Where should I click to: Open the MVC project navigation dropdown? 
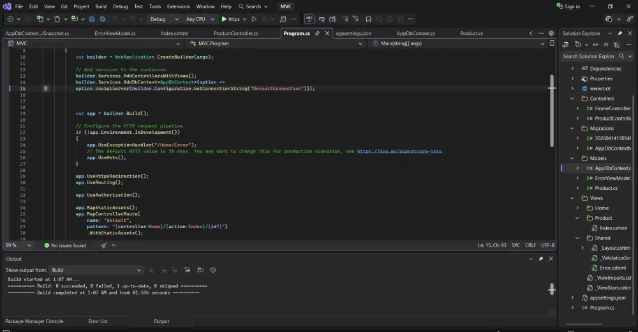(x=94, y=43)
